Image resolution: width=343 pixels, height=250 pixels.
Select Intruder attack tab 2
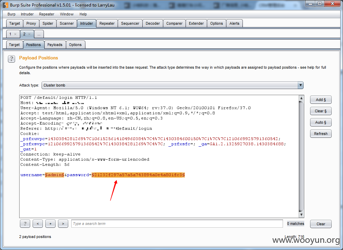coord(24,34)
